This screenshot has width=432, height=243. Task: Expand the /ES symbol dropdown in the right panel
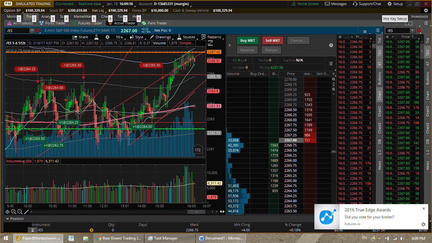point(412,30)
